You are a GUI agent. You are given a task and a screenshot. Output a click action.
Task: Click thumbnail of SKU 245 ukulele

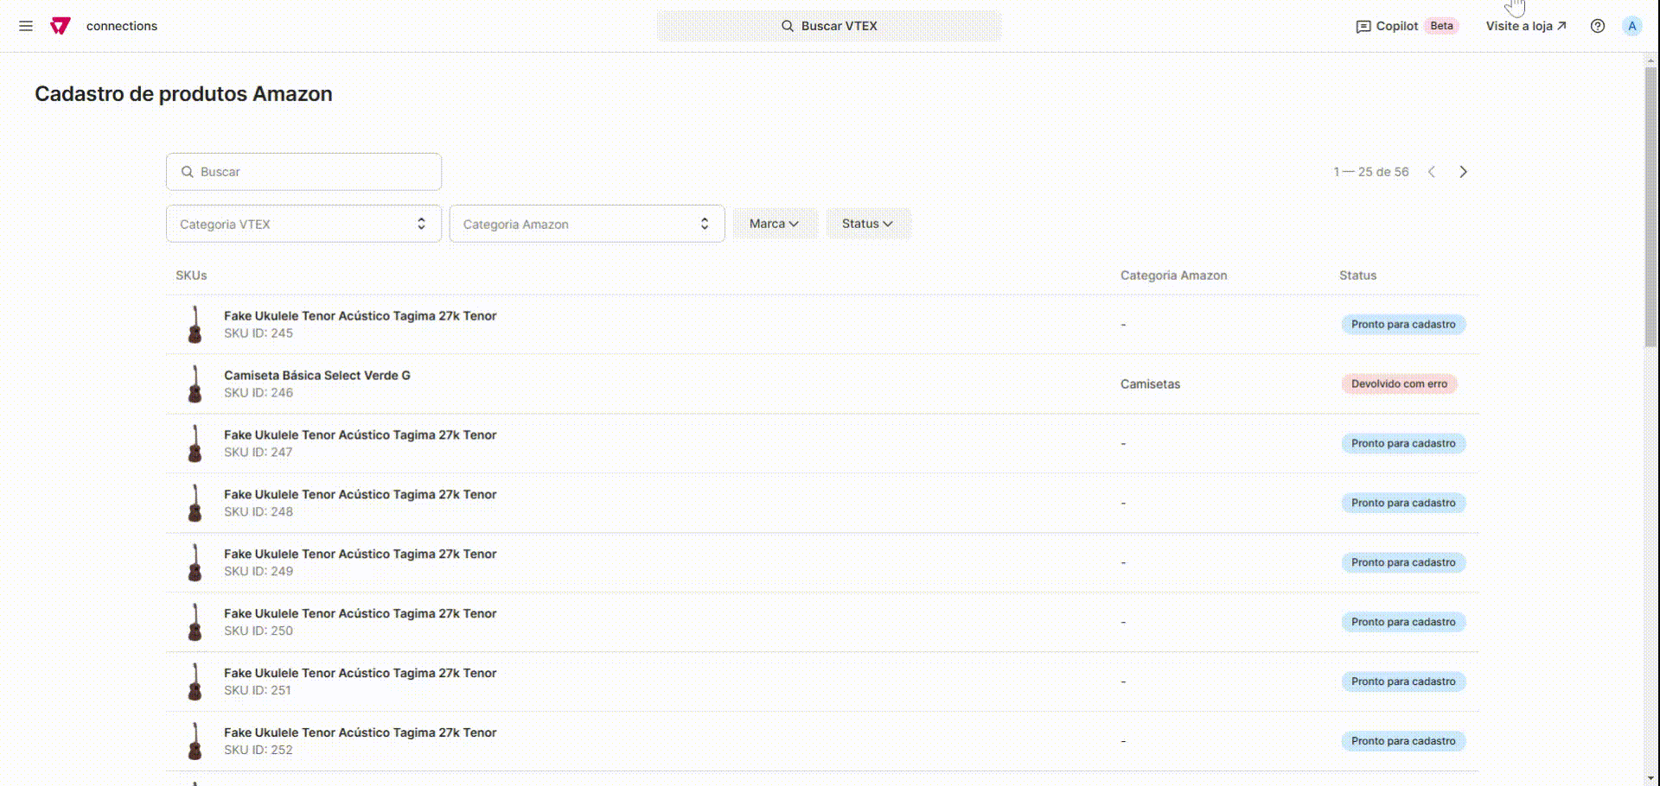click(195, 325)
